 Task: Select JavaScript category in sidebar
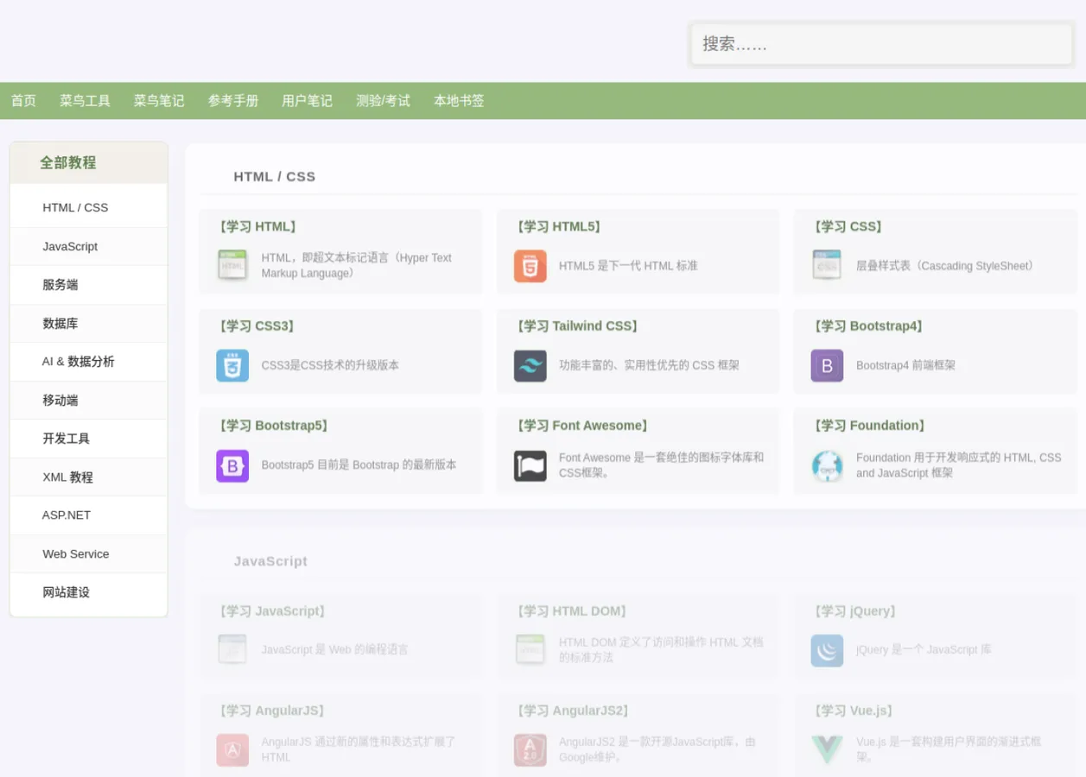pos(88,247)
